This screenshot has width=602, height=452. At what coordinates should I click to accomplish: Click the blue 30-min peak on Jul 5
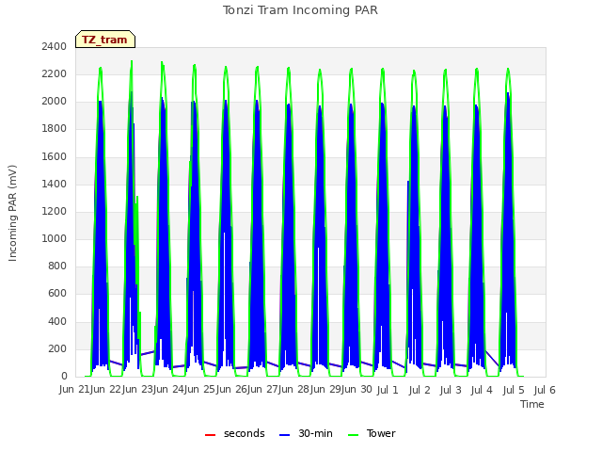pos(508,93)
